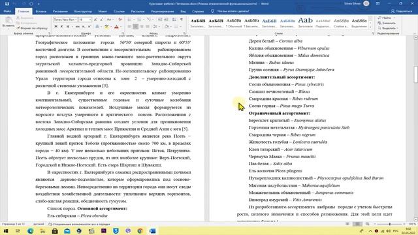Screen dimensions: 418x235
Task: Click the Поделиться (Share) button
Action: pos(402,11)
